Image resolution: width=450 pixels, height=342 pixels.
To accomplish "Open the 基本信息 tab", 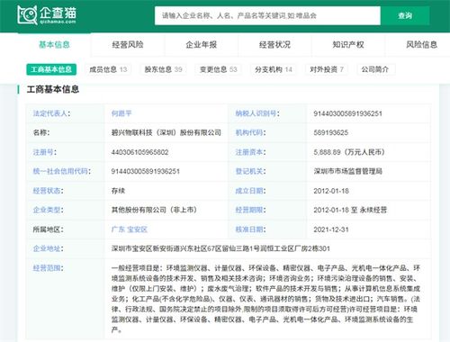I will [54, 45].
